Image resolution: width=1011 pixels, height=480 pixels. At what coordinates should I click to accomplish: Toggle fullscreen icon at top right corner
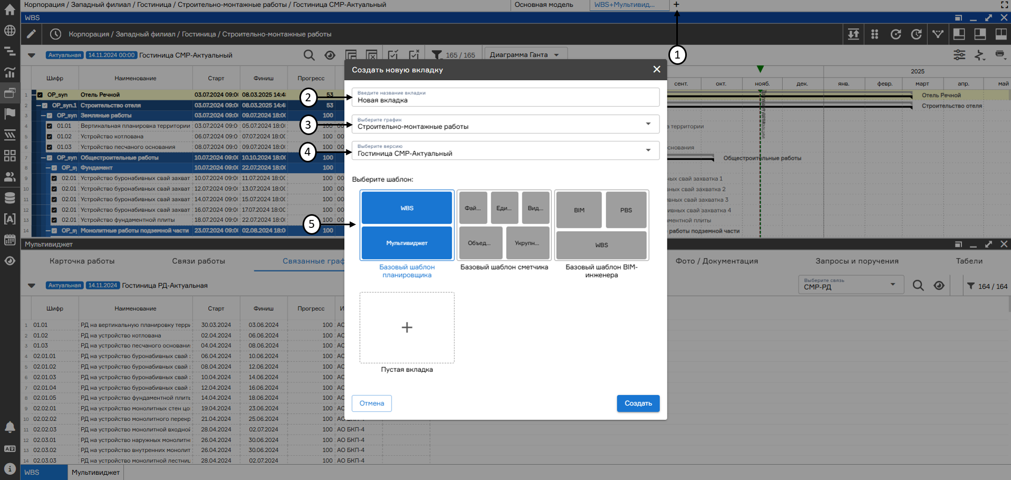click(x=1004, y=5)
